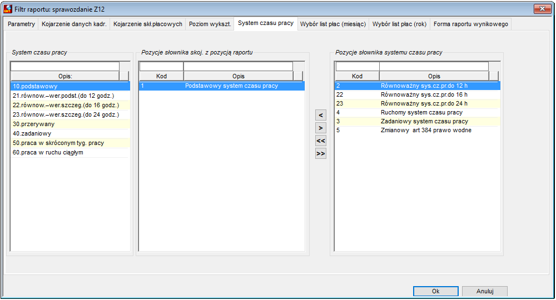Click the Ok button
This screenshot has height=300, width=556.
pyautogui.click(x=435, y=291)
